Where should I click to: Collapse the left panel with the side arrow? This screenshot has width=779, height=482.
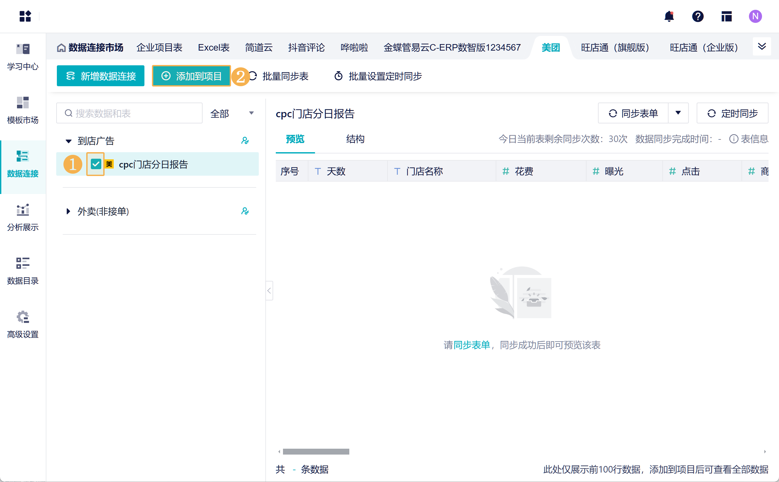pos(269,290)
